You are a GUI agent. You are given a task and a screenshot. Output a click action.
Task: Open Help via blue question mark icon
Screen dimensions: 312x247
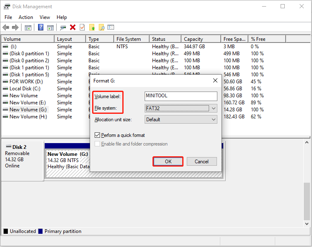pos(40,27)
